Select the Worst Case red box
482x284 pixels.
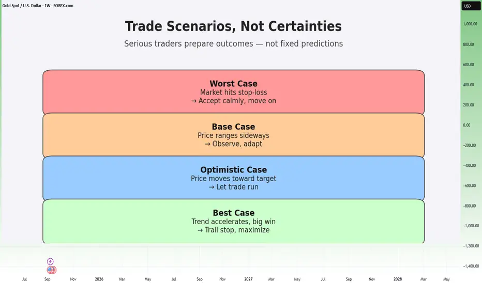coord(233,92)
